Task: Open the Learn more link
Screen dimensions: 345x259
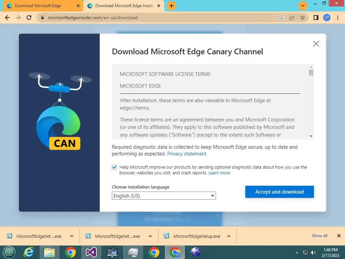Action: (219, 173)
